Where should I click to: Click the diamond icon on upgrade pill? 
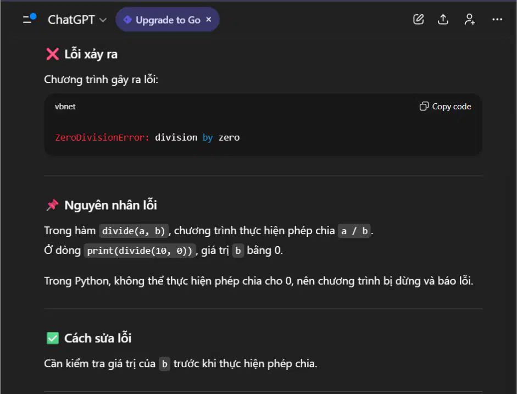coord(127,20)
